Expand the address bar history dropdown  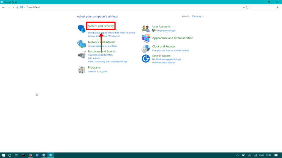click(244, 7)
